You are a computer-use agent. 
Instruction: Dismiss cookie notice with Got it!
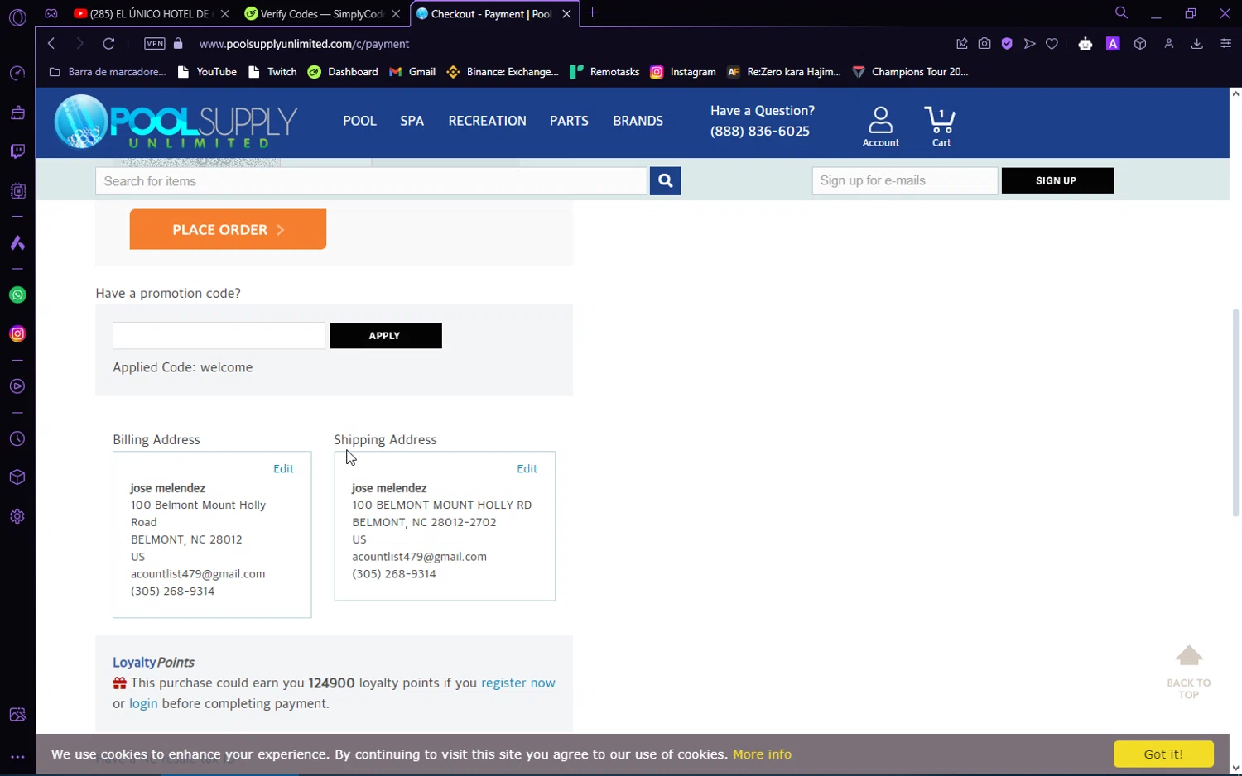1163,754
